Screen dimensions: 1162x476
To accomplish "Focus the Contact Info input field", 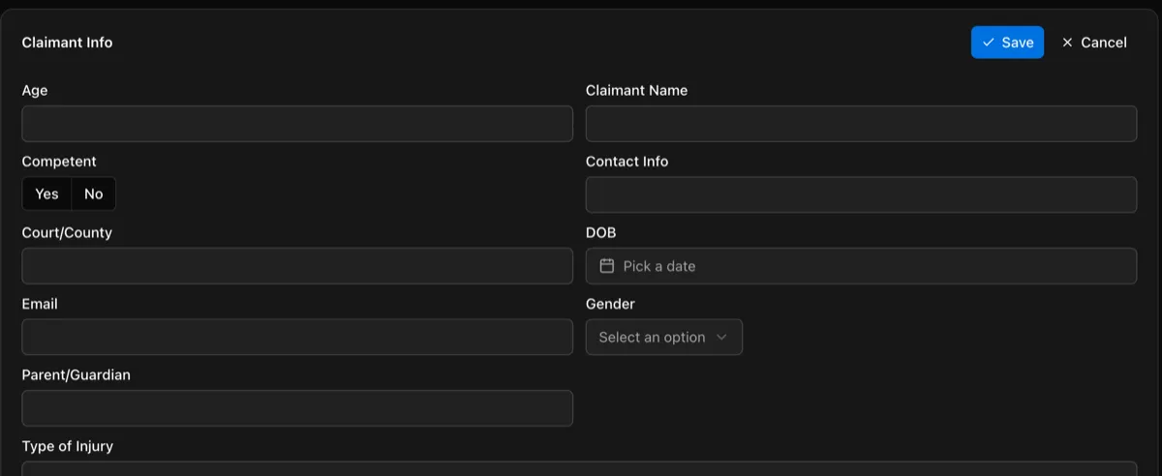I will (861, 194).
